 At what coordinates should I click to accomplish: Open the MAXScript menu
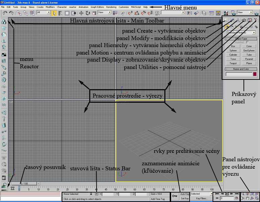(x=136, y=7)
